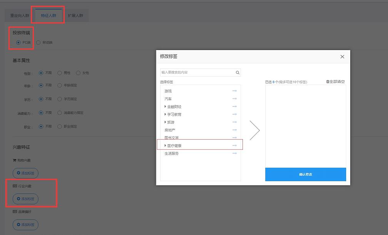Screen dimensions: 388x235
Task: Click the add arrow beside 汽车
Action: point(234,99)
